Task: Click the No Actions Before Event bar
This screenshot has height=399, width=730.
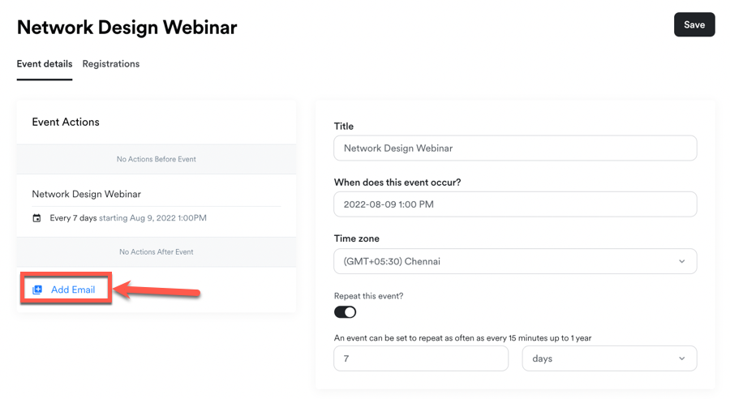Action: (x=156, y=160)
